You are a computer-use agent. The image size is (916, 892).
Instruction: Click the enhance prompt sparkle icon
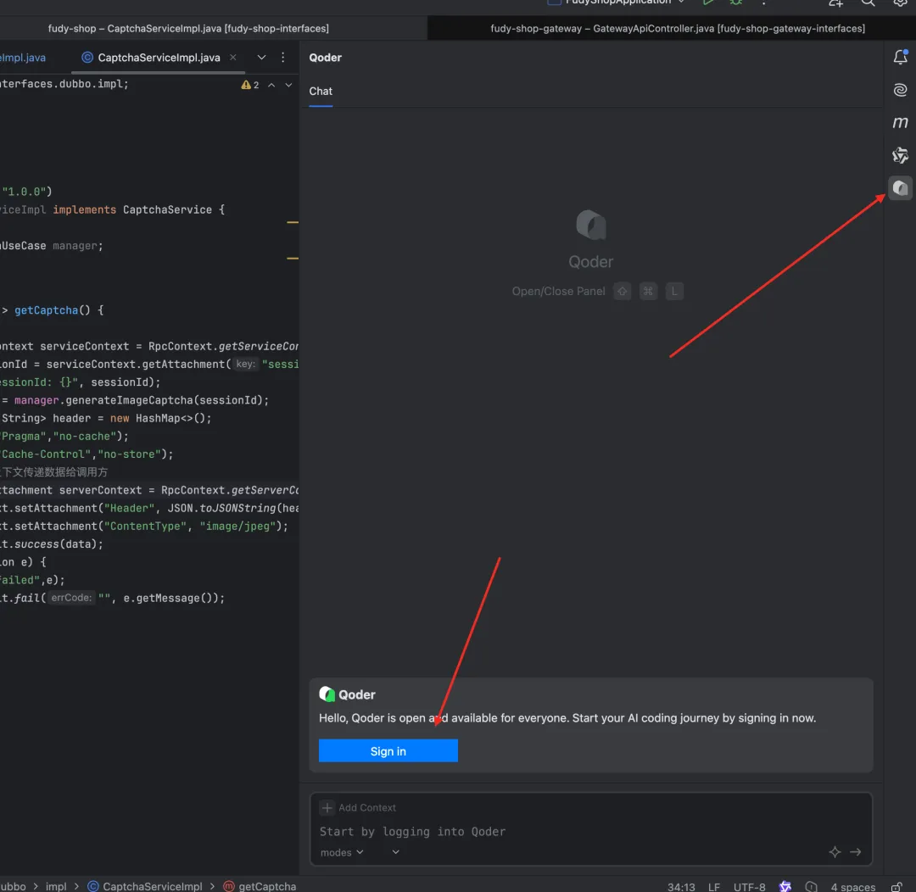coord(835,851)
